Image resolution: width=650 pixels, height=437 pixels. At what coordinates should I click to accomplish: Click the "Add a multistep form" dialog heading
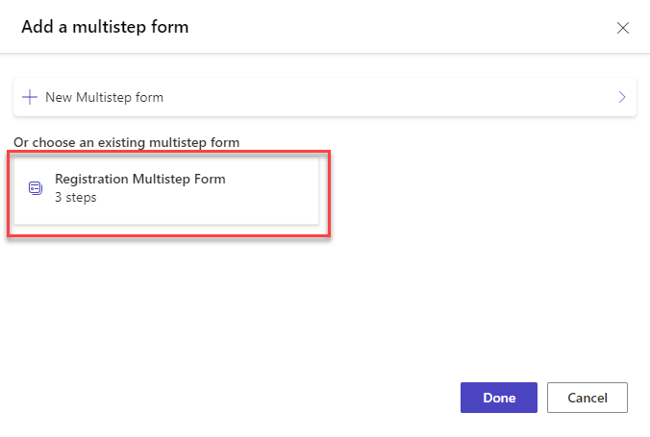pos(105,27)
